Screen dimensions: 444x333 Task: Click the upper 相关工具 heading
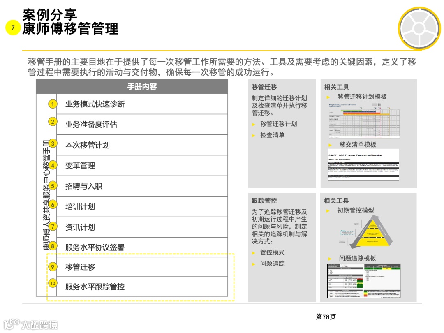(337, 87)
